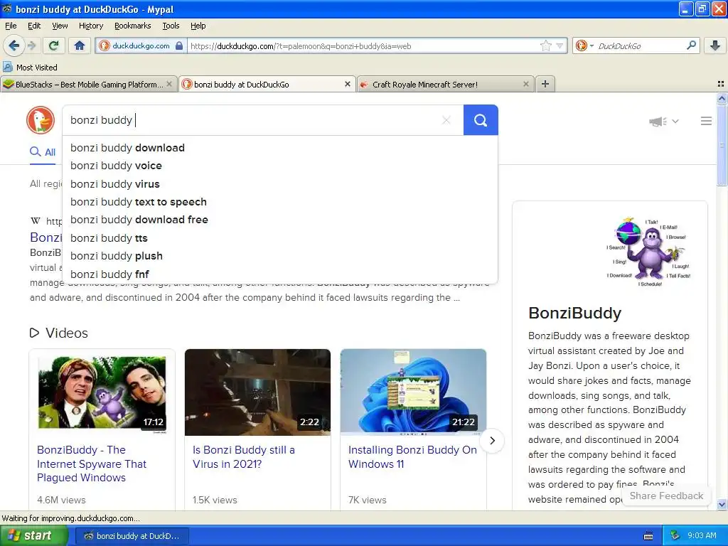The width and height of the screenshot is (728, 546).
Task: Click the magnifier in browser search box
Action: pos(691,45)
